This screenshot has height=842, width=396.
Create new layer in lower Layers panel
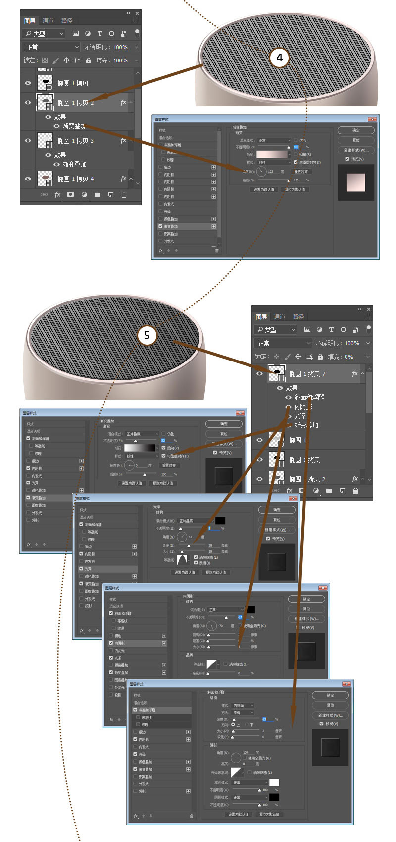342,491
